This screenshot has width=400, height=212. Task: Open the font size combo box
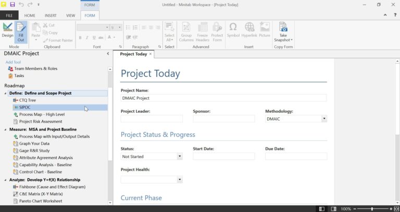click(116, 28)
